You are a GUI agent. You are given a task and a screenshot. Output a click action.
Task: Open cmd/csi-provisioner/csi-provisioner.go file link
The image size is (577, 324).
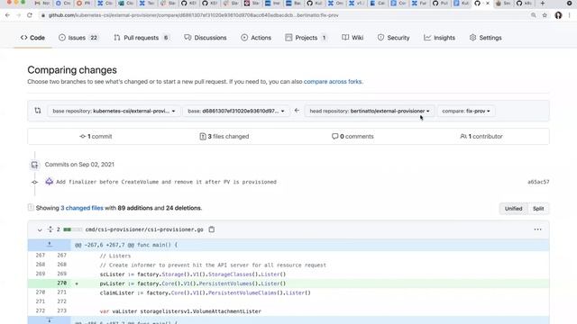[144, 229]
